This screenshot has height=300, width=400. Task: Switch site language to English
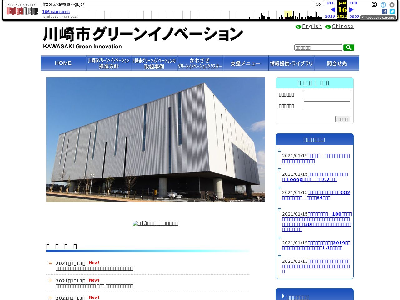[312, 27]
